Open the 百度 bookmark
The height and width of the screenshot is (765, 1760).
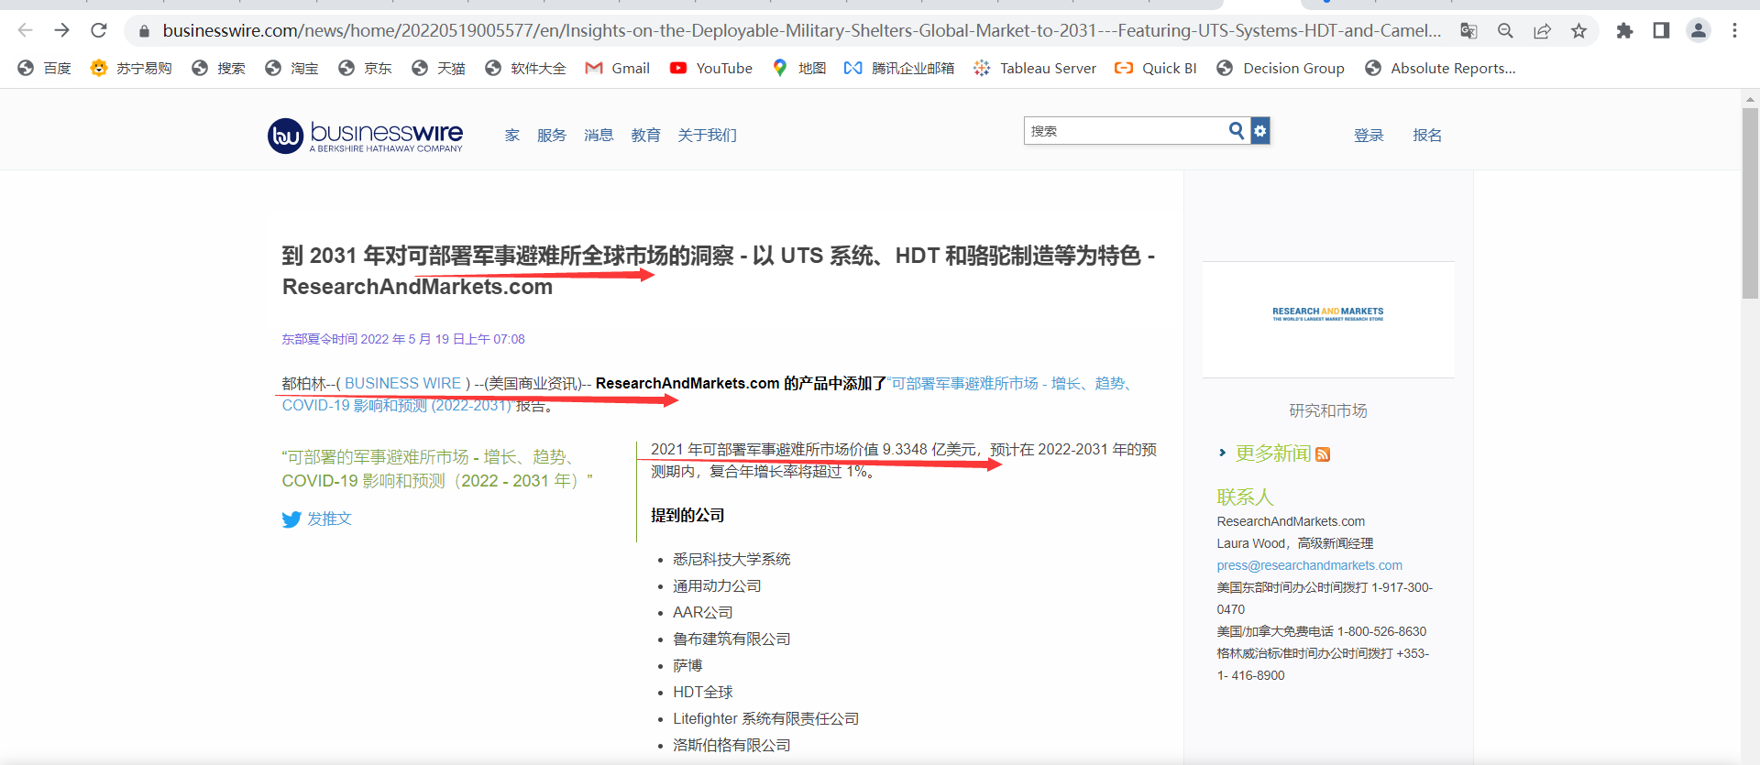45,68
